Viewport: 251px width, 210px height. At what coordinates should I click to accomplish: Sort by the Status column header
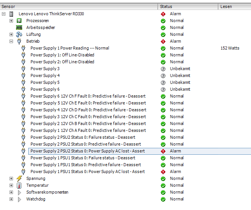pos(188,6)
